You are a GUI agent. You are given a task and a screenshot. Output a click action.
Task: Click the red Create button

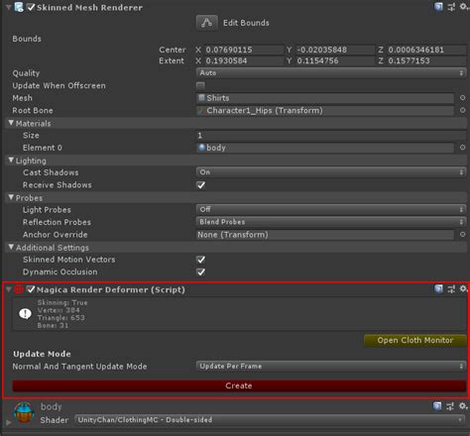239,385
